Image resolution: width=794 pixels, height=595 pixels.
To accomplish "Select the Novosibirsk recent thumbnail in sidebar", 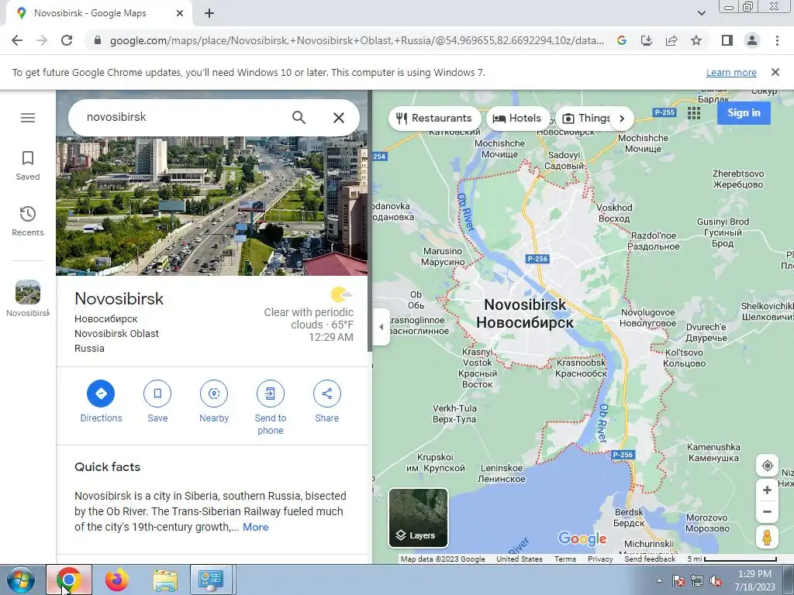I will (x=28, y=298).
